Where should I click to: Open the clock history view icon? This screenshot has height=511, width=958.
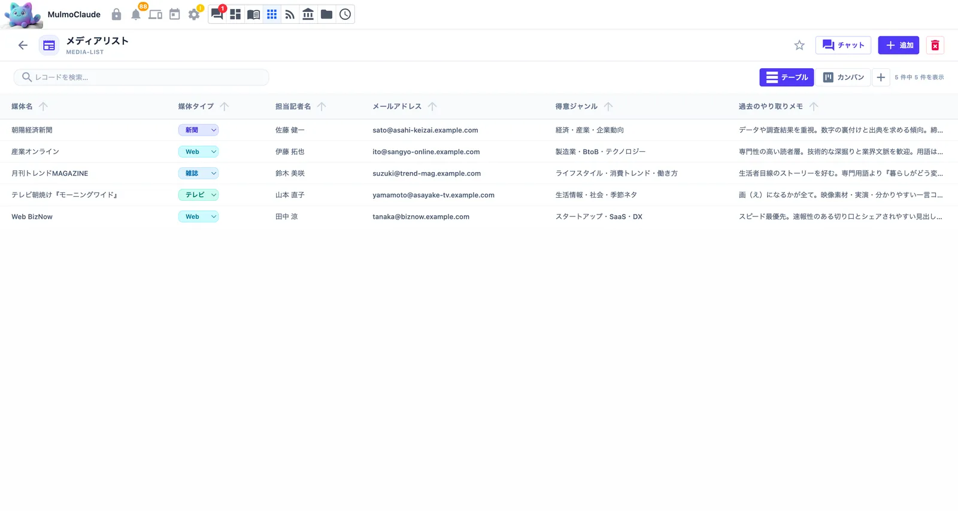tap(345, 14)
